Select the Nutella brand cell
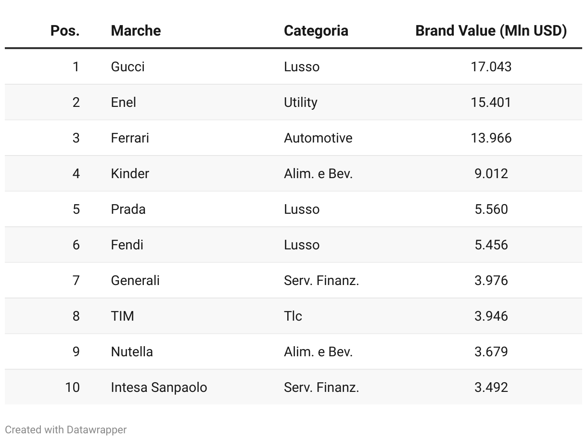587x441 pixels. pos(132,351)
